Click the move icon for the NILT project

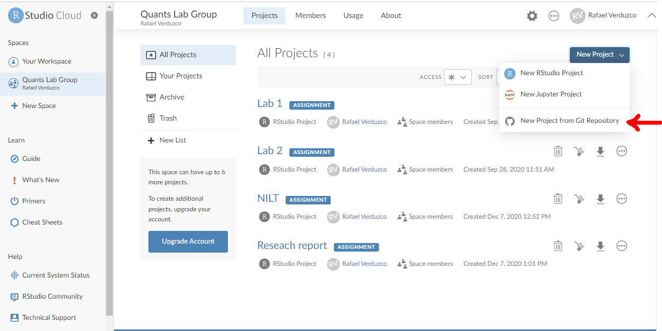(x=579, y=199)
